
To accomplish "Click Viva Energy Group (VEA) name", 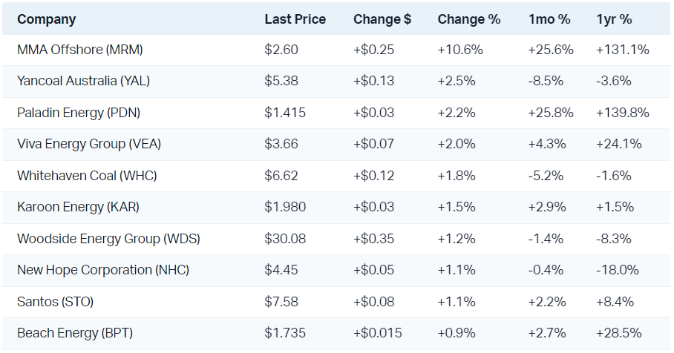I will click(x=89, y=144).
